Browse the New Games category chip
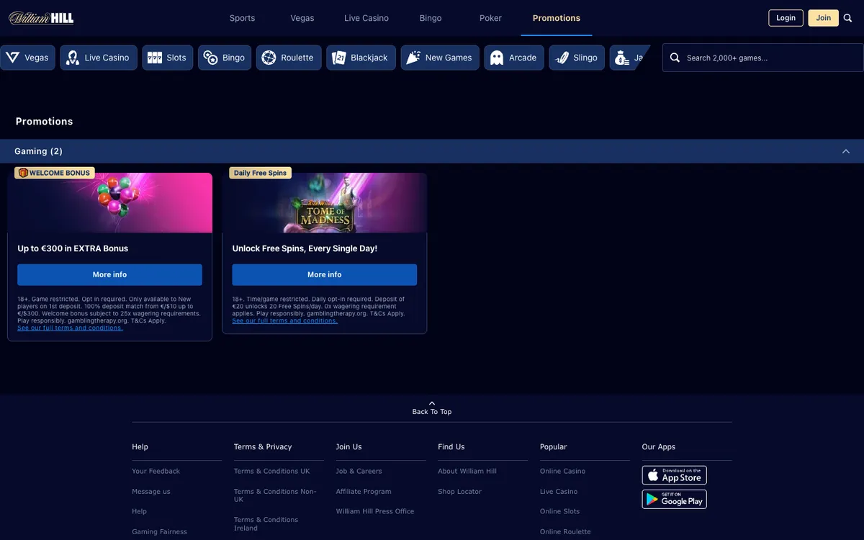Image resolution: width=864 pixels, height=540 pixels. 440,58
